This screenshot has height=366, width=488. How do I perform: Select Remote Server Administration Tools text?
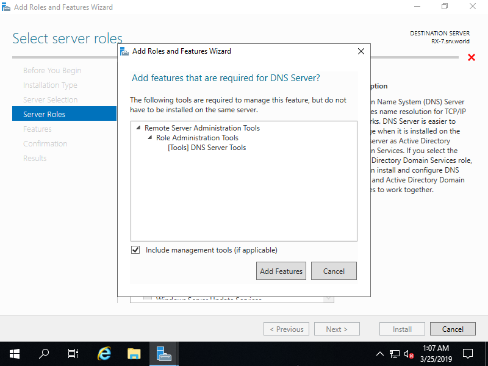tap(202, 128)
